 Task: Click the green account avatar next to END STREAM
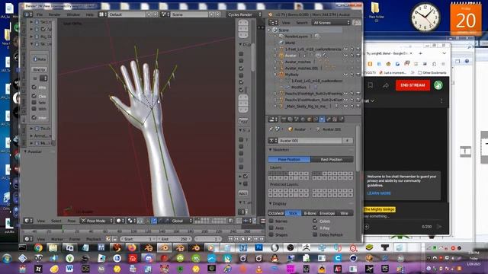438,85
